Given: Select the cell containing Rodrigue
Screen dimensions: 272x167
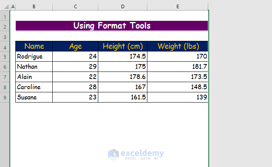Looking at the screenshot, I should pos(34,57).
